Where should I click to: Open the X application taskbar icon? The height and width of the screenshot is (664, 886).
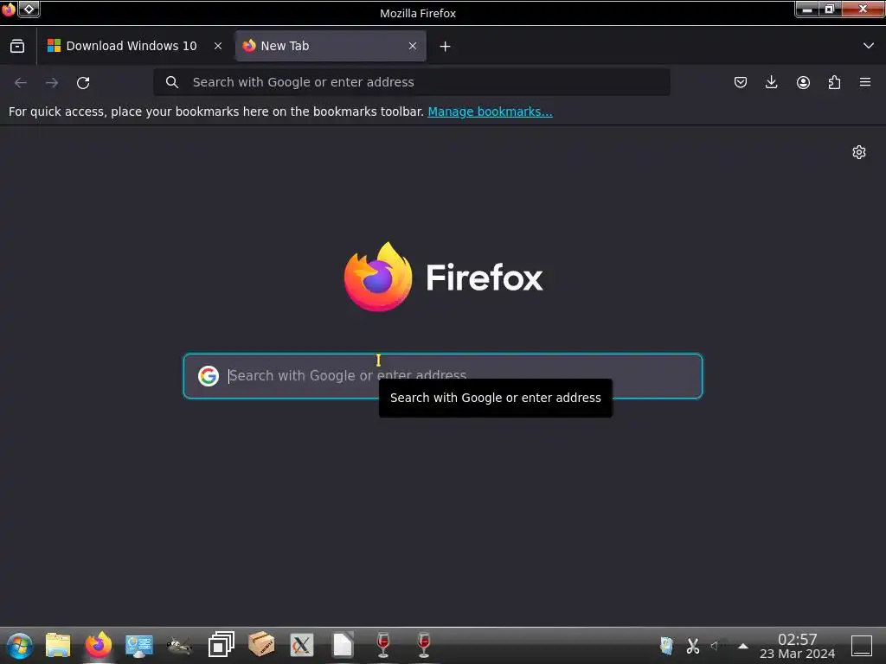pos(302,645)
